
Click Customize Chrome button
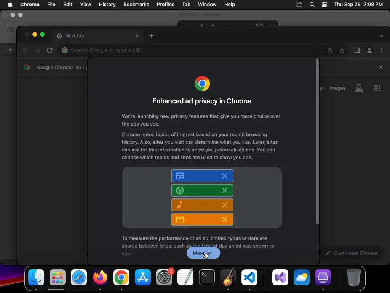tap(352, 253)
